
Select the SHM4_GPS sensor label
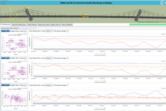5,85
